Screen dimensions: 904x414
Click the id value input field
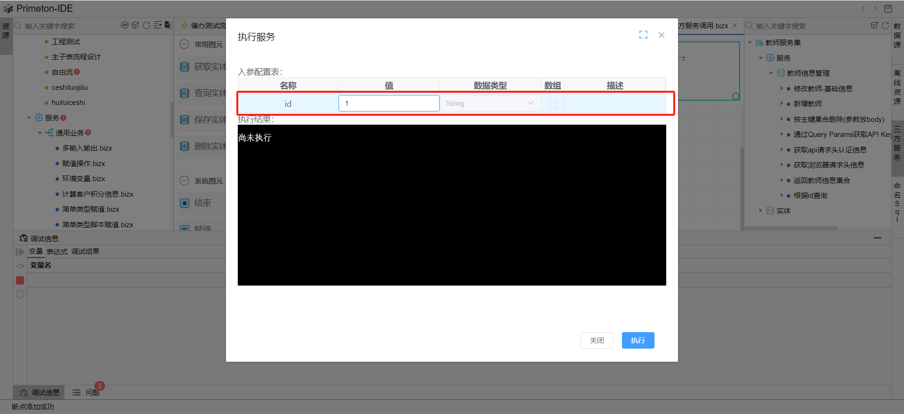[388, 103]
